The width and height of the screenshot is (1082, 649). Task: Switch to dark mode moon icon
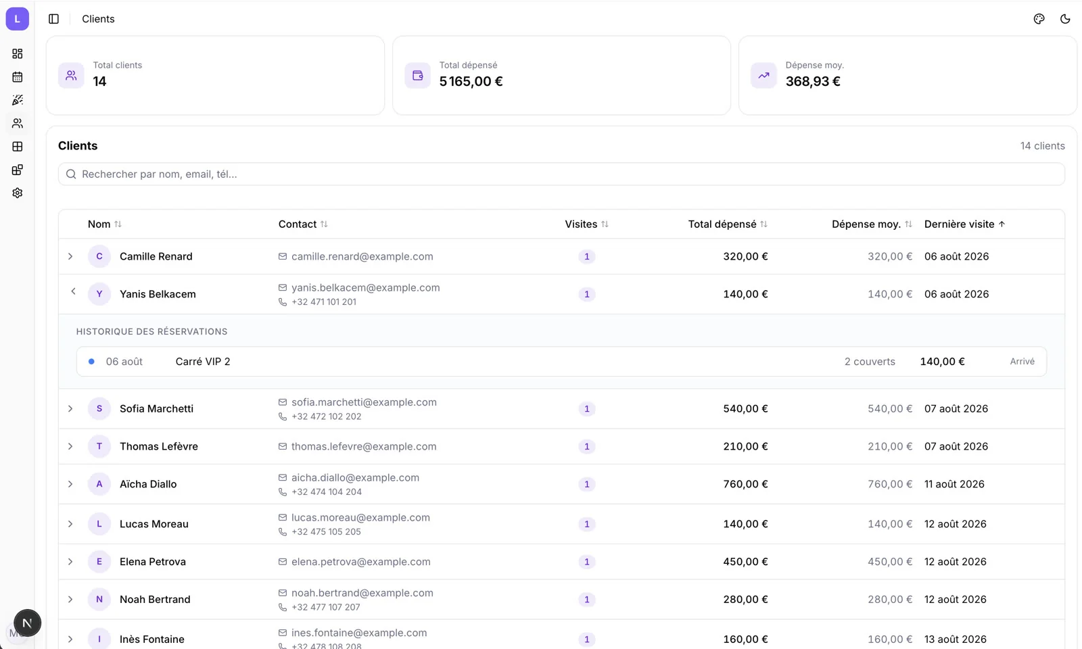1065,19
